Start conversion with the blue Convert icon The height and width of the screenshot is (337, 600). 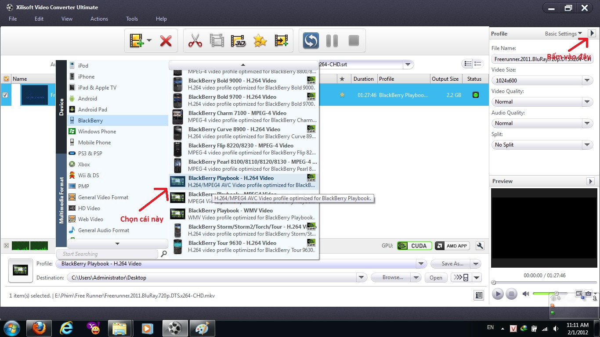coord(311,41)
